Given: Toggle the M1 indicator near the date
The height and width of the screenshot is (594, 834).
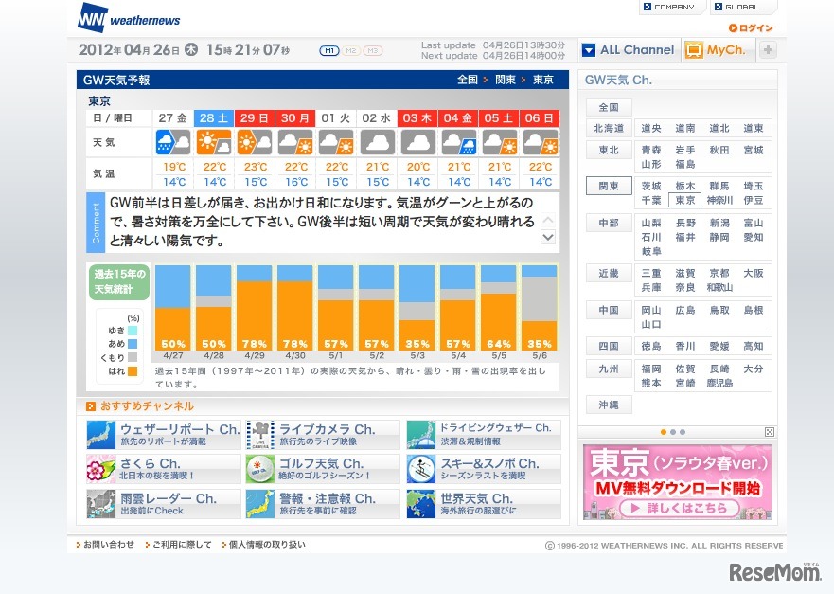Looking at the screenshot, I should tap(329, 50).
